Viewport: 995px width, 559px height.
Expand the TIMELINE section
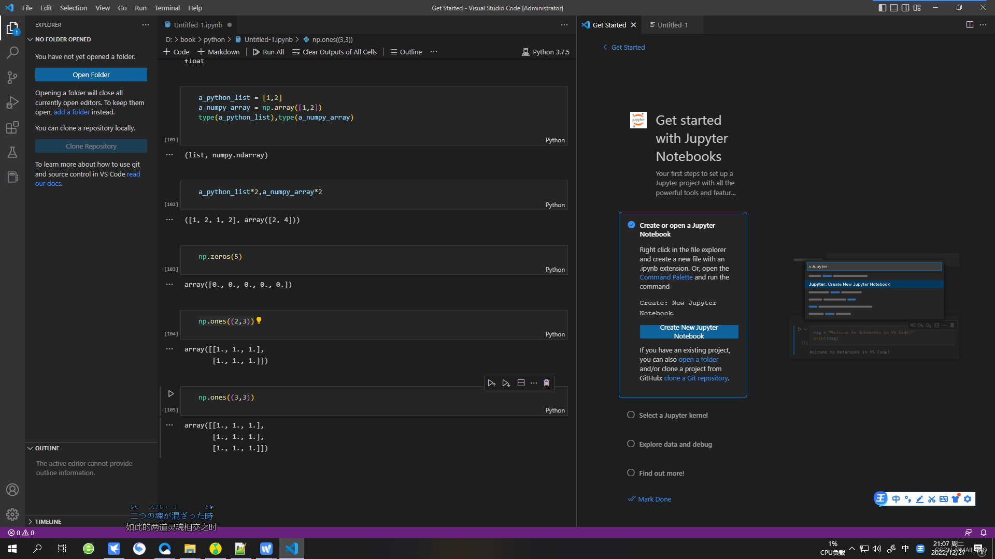click(48, 522)
